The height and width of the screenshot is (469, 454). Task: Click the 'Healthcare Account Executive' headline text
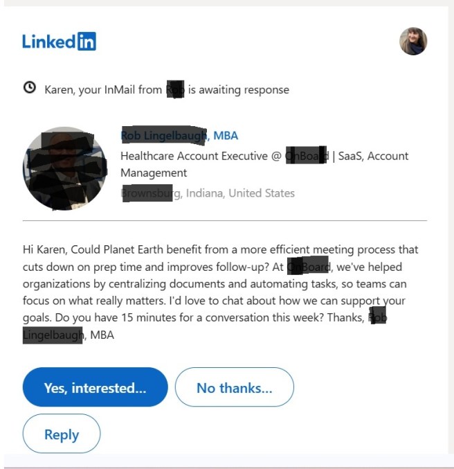coord(194,156)
